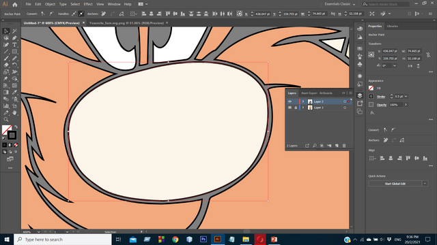Open the File menu
Screen dimensions: 437x245
coord(28,4)
